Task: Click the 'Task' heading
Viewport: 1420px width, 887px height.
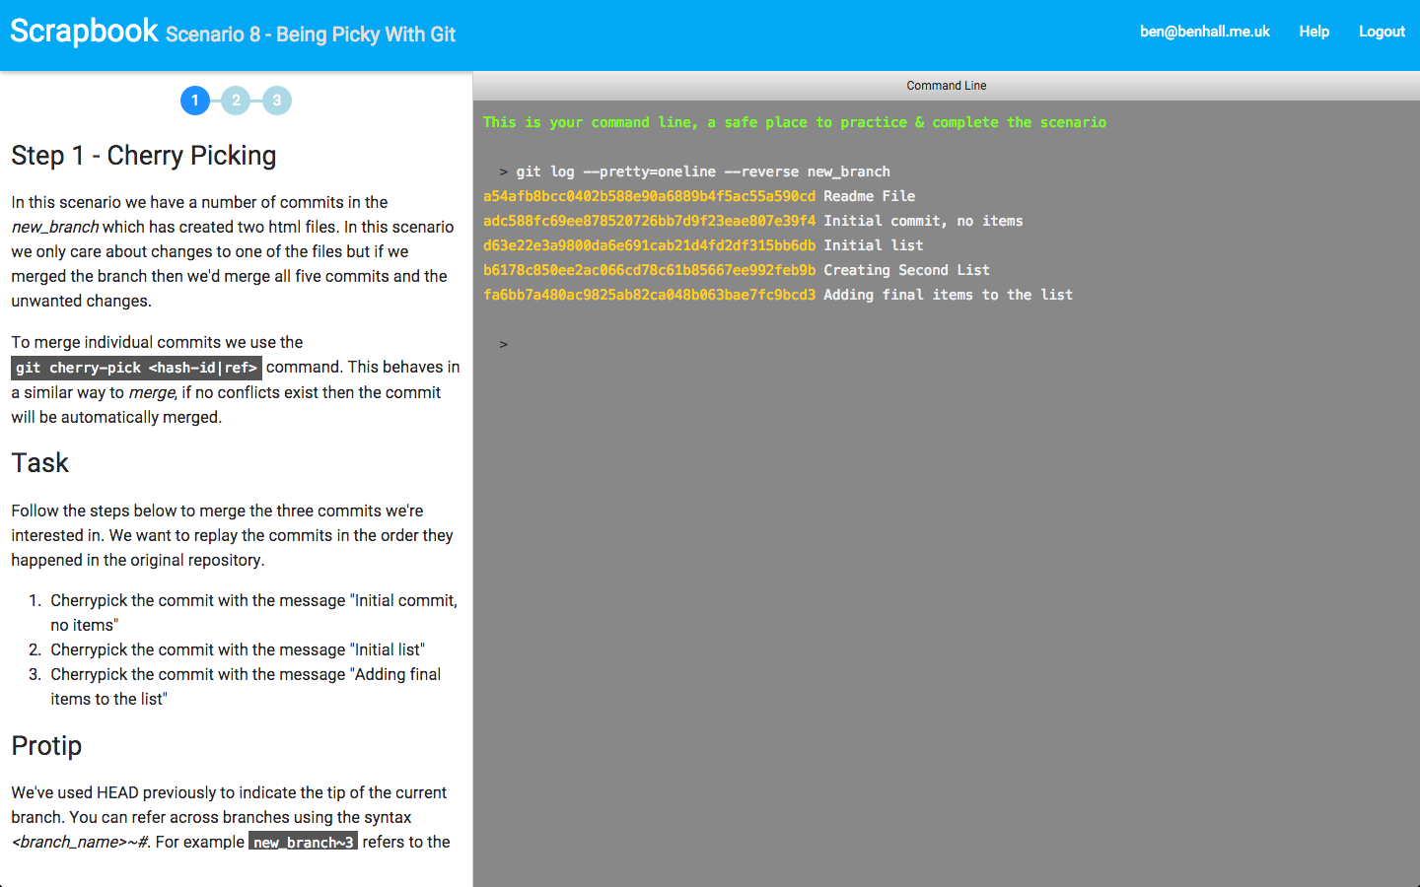Action: pyautogui.click(x=40, y=463)
